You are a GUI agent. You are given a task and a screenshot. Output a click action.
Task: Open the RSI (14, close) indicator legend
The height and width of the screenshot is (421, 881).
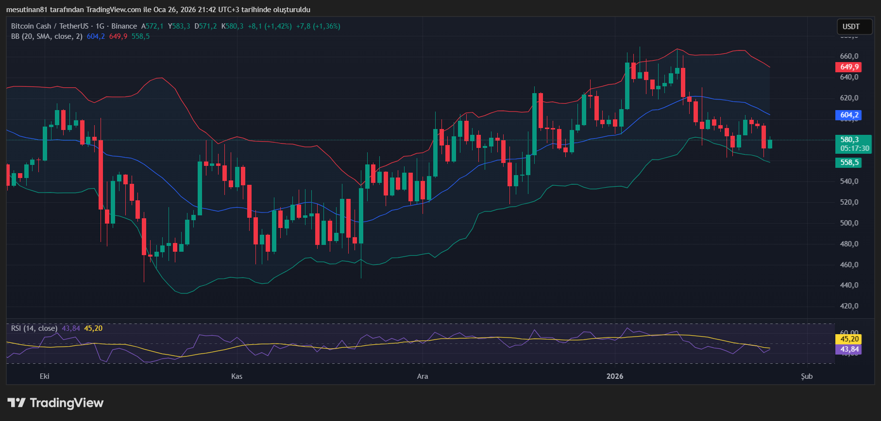click(34, 328)
